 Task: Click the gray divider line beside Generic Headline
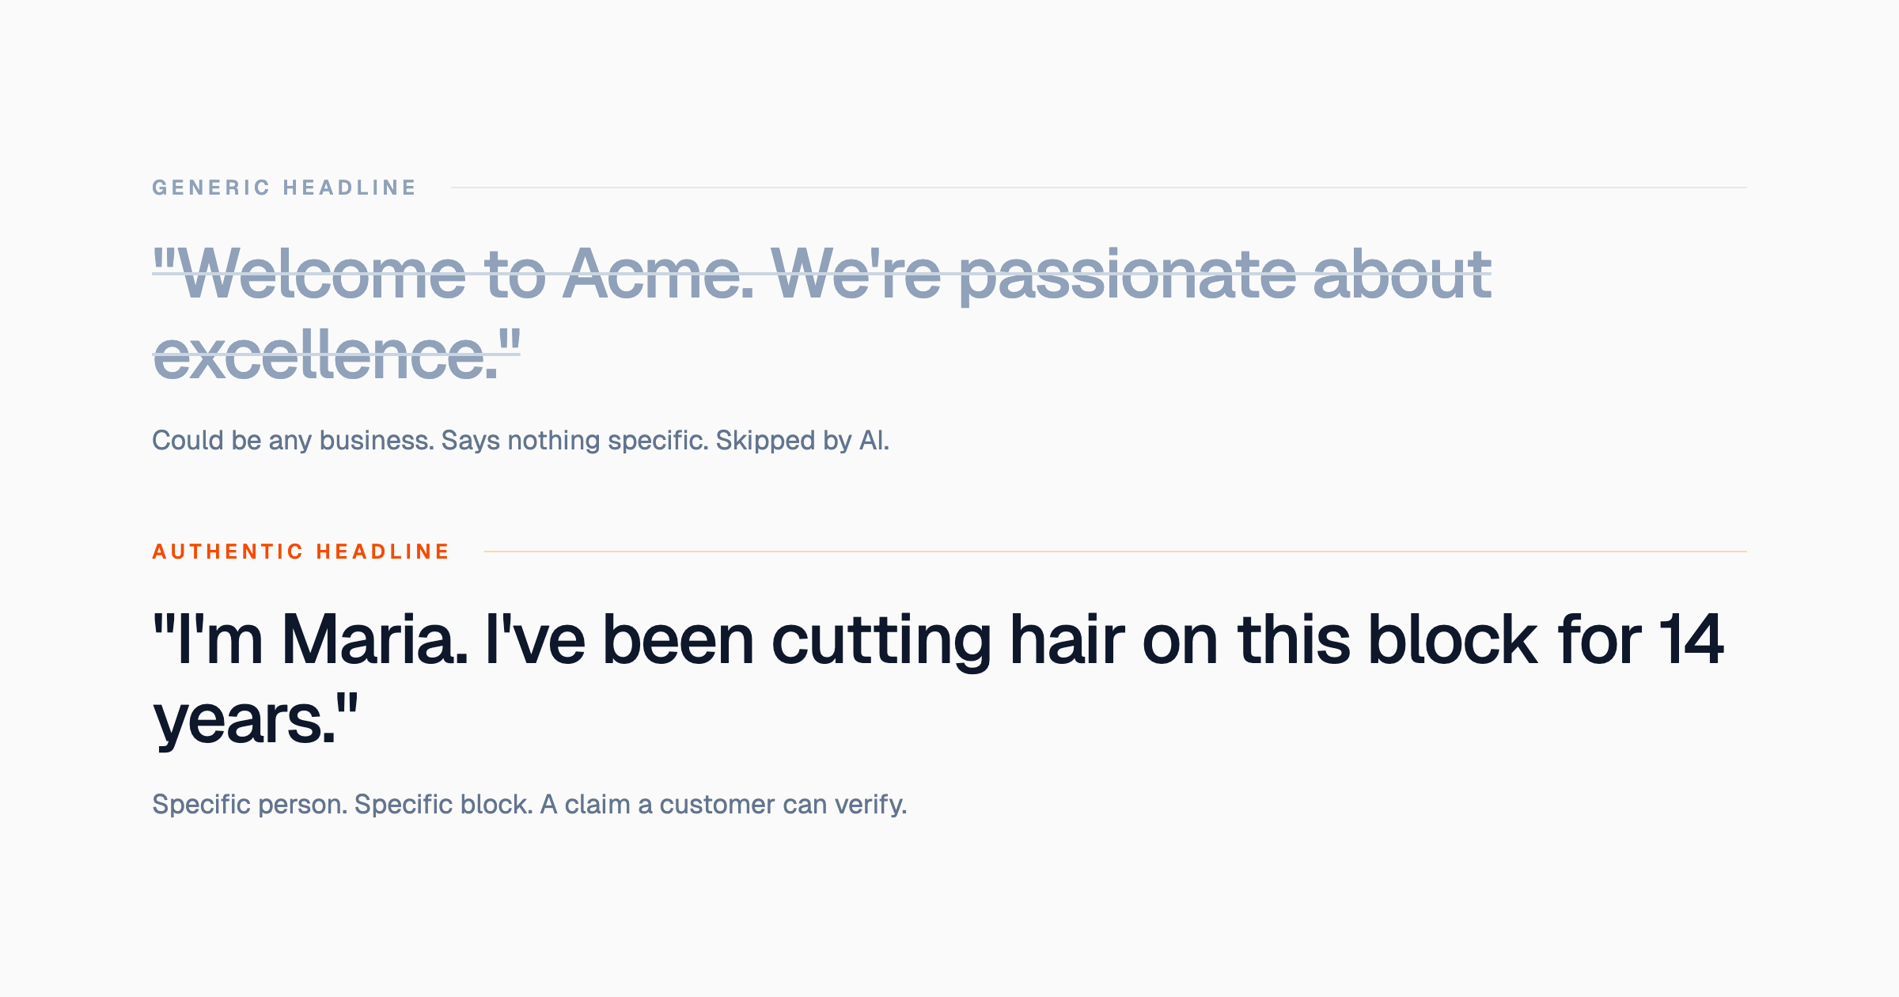coord(1098,188)
